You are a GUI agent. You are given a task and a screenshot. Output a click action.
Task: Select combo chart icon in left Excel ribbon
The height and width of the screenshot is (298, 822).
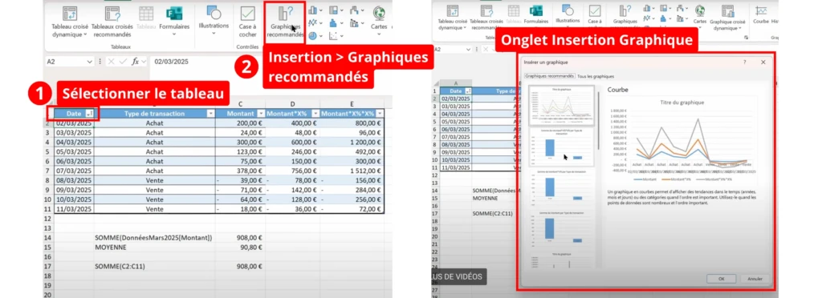pos(354,23)
